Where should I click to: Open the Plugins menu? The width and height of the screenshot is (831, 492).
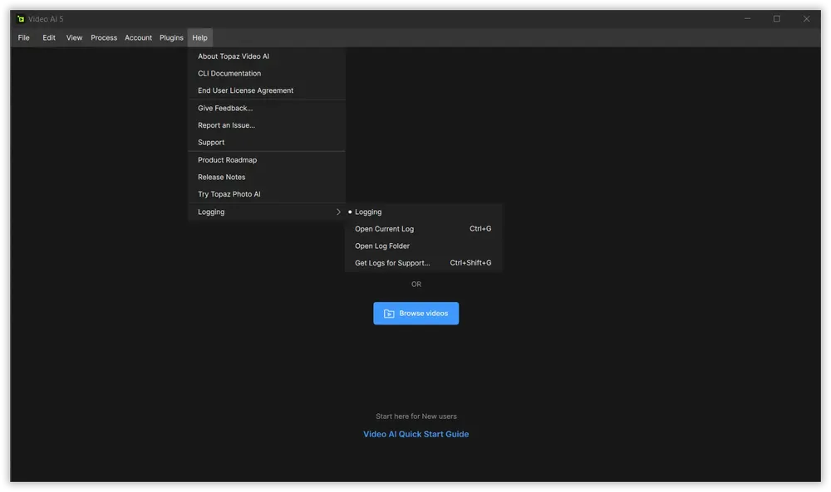pos(171,37)
